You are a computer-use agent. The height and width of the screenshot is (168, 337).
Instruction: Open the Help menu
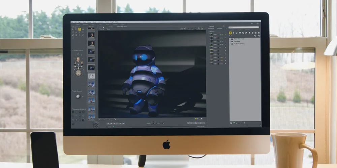[x=117, y=22]
